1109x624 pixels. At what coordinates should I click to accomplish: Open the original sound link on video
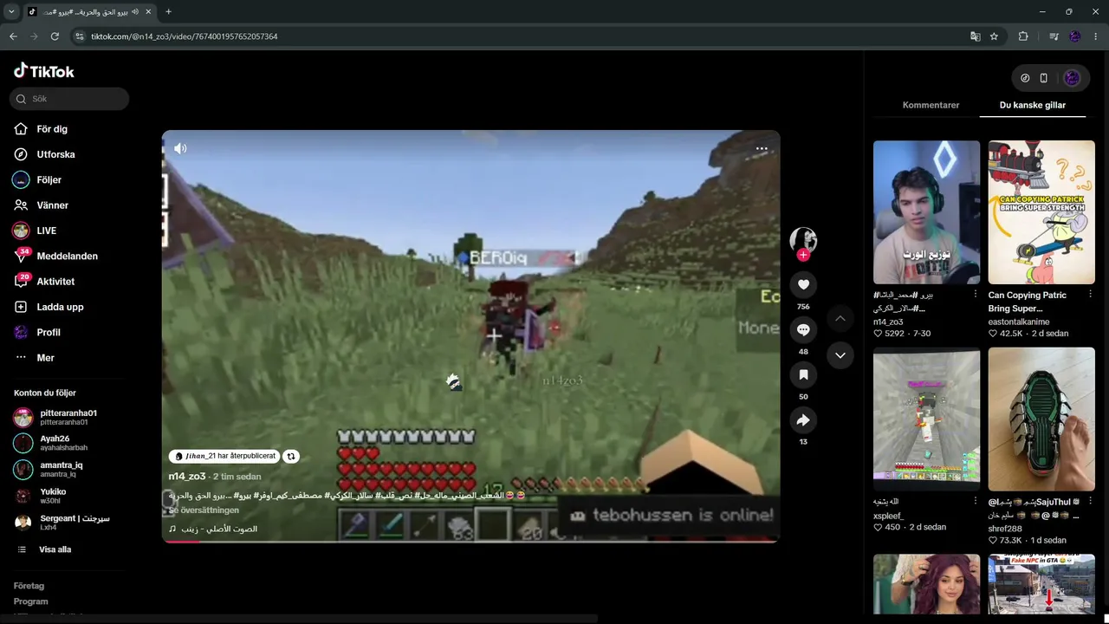pyautogui.click(x=213, y=529)
